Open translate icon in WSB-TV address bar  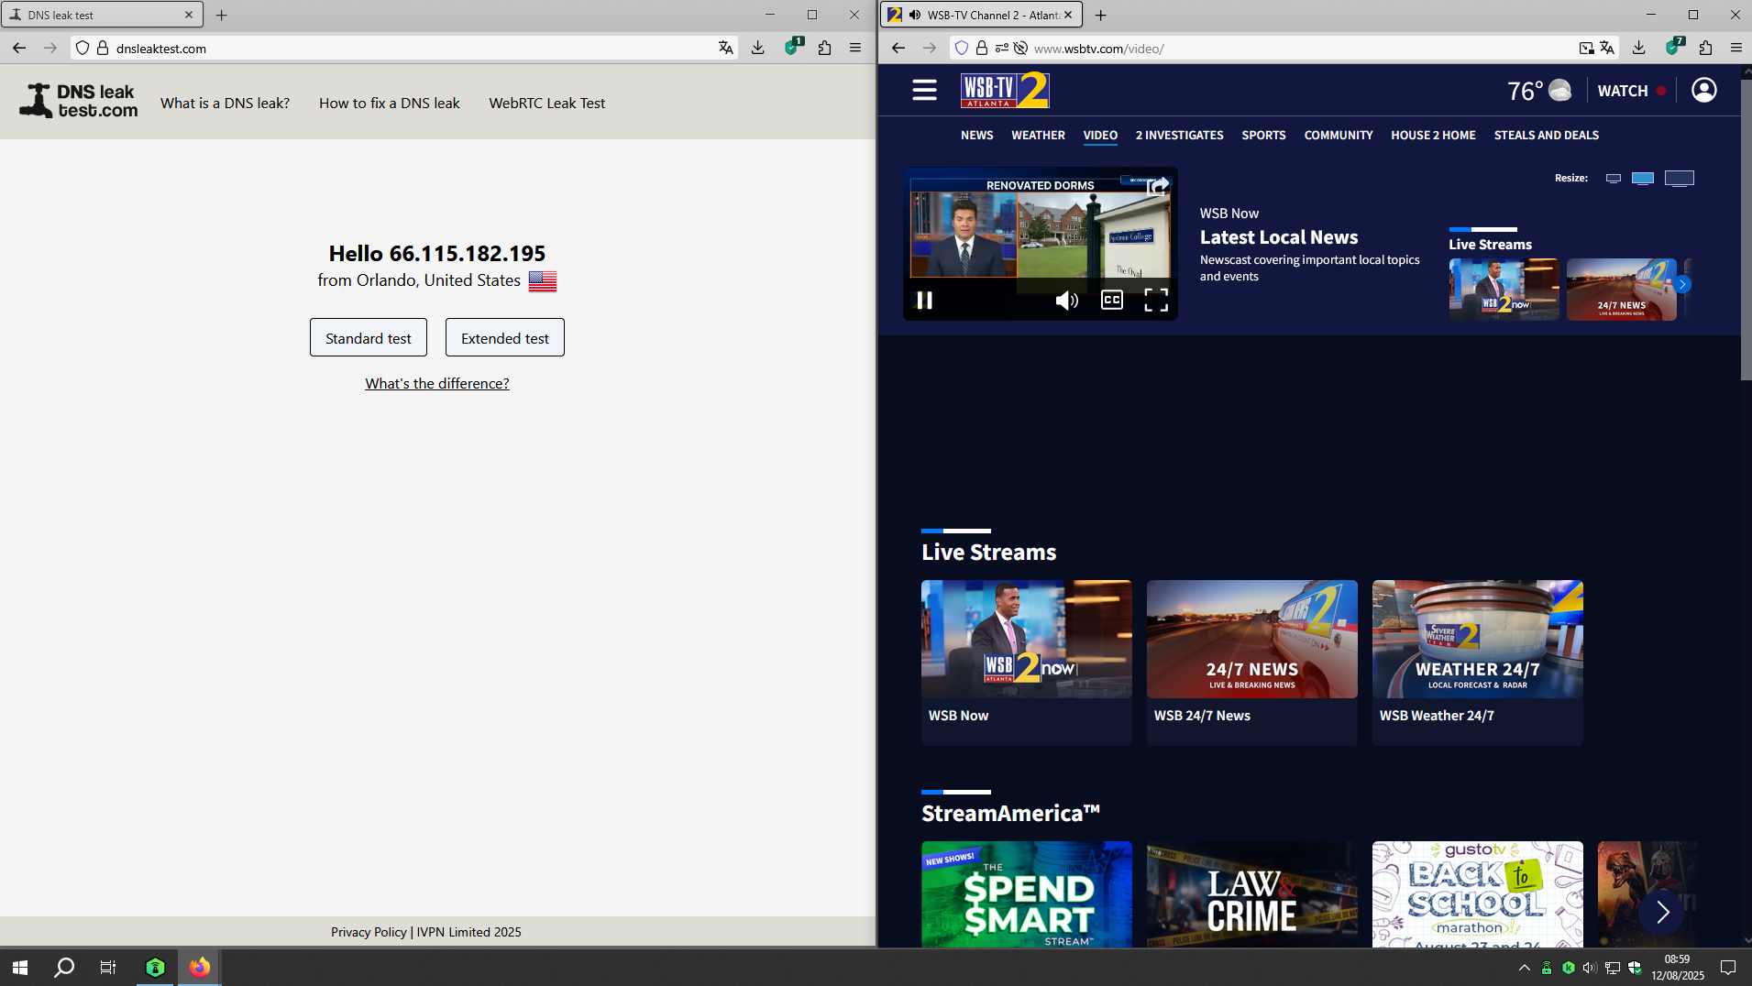click(1607, 49)
